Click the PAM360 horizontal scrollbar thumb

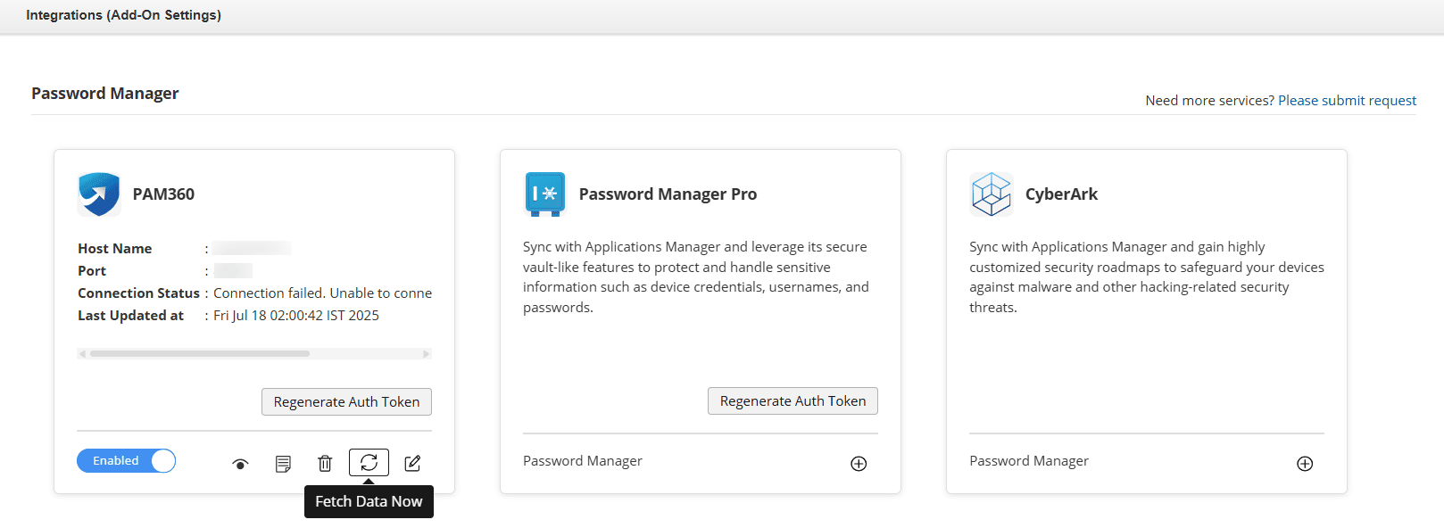pyautogui.click(x=200, y=354)
